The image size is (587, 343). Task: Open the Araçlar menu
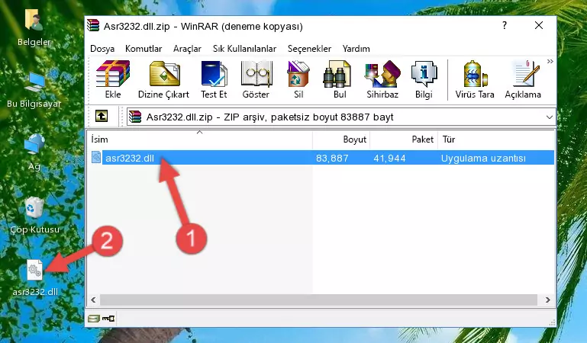click(187, 49)
